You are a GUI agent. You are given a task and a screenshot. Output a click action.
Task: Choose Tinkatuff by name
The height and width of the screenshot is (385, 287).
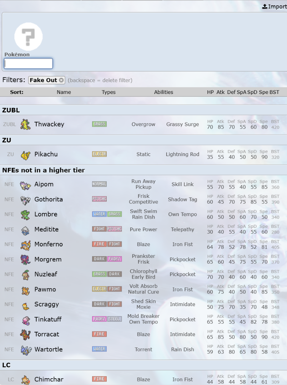[47, 319]
